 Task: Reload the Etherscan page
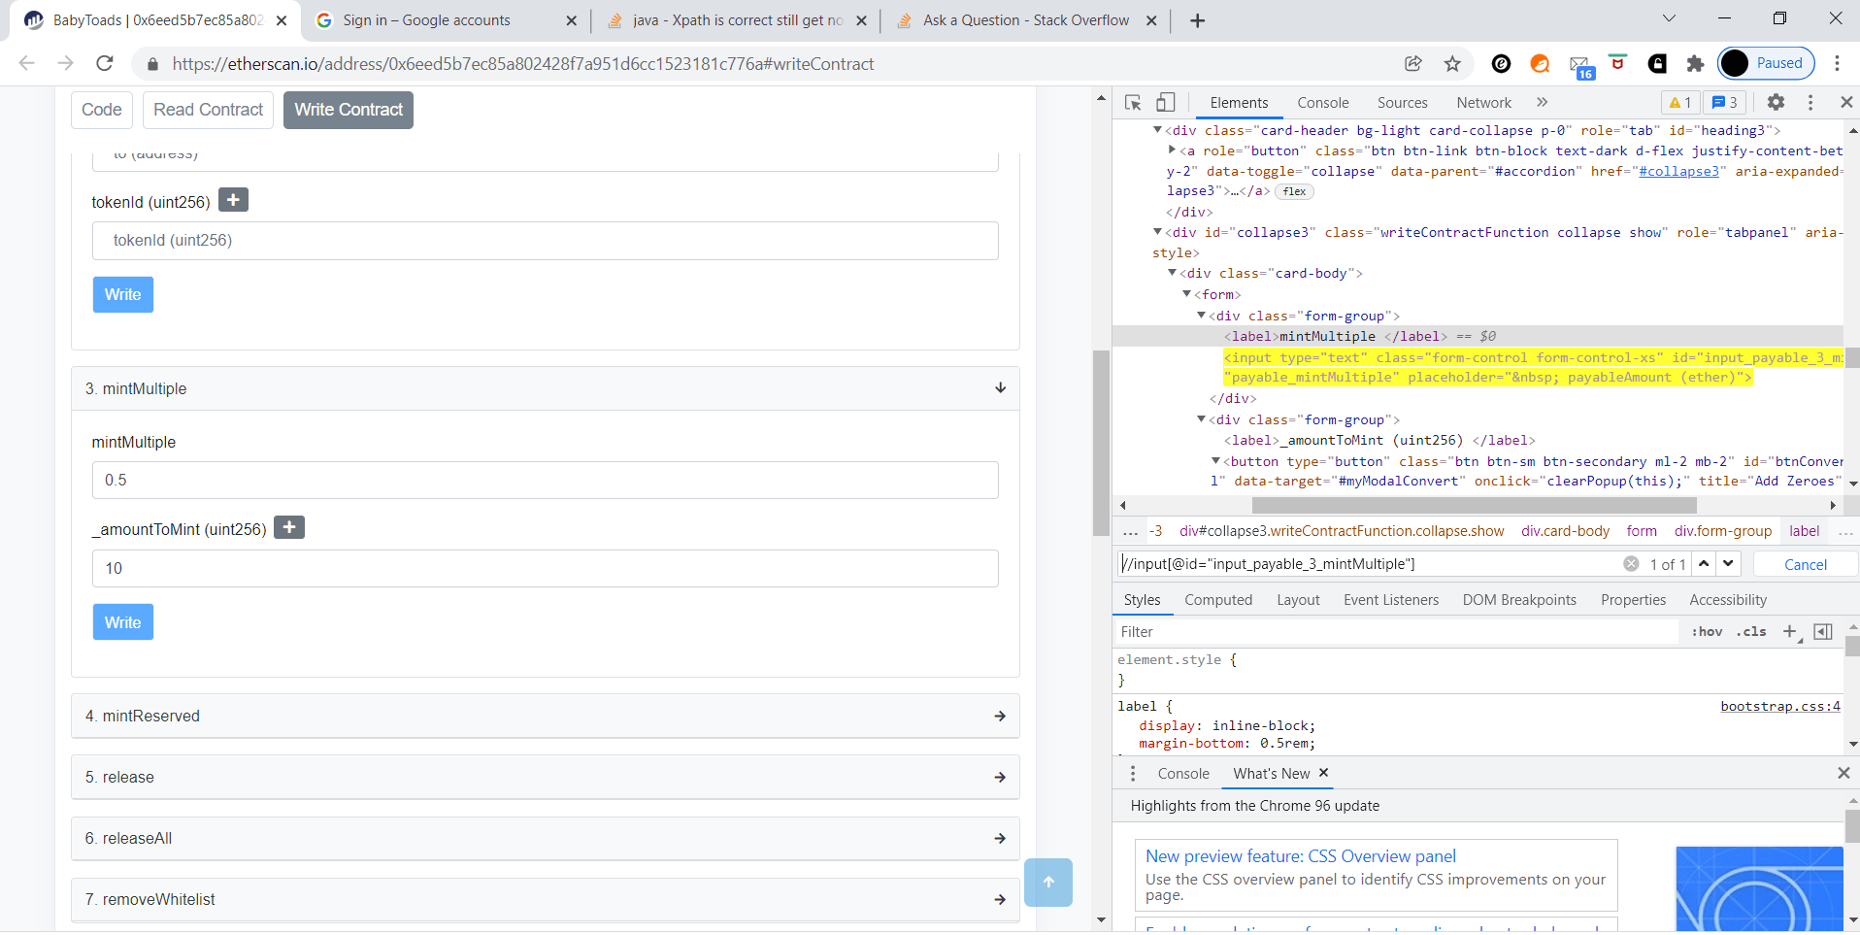tap(105, 64)
